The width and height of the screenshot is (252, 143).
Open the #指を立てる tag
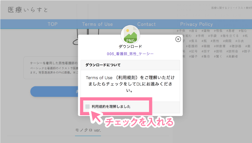coord(230,36)
